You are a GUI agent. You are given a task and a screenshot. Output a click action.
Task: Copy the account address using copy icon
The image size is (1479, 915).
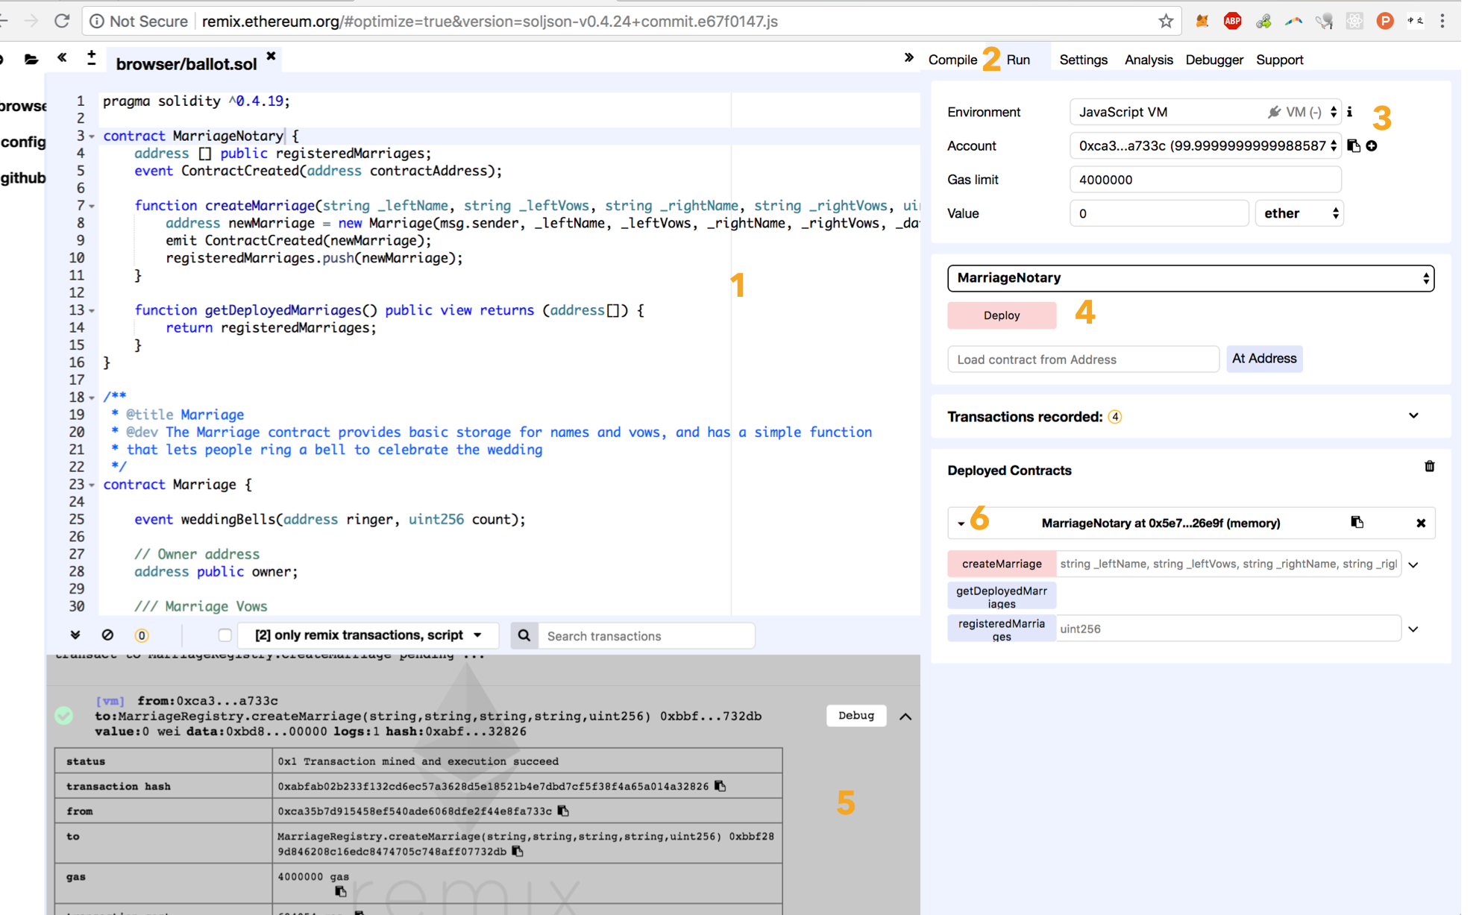click(1354, 146)
